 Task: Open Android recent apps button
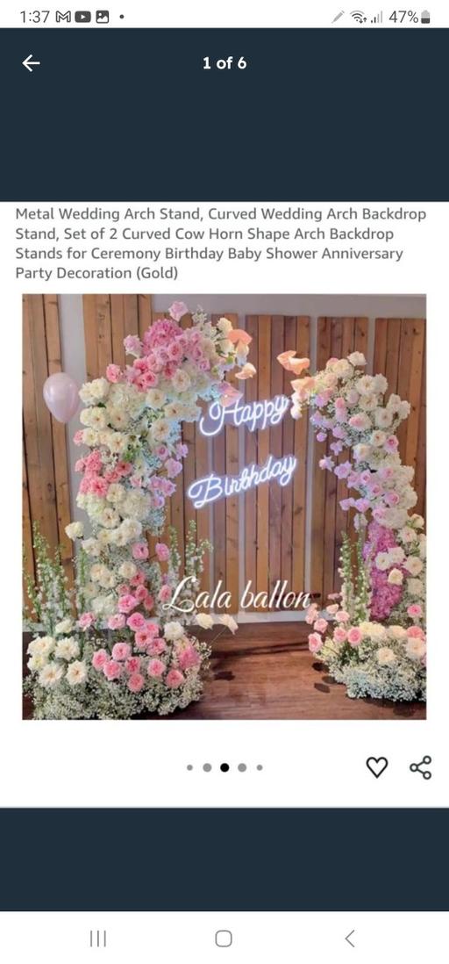point(98,939)
